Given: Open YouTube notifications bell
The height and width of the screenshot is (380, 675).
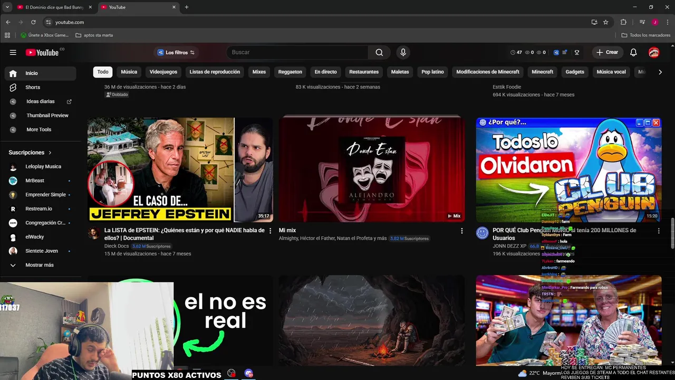Looking at the screenshot, I should click(633, 52).
